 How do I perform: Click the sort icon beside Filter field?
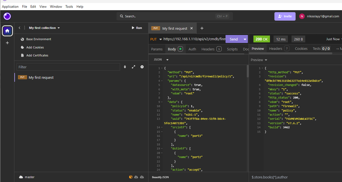(x=125, y=67)
